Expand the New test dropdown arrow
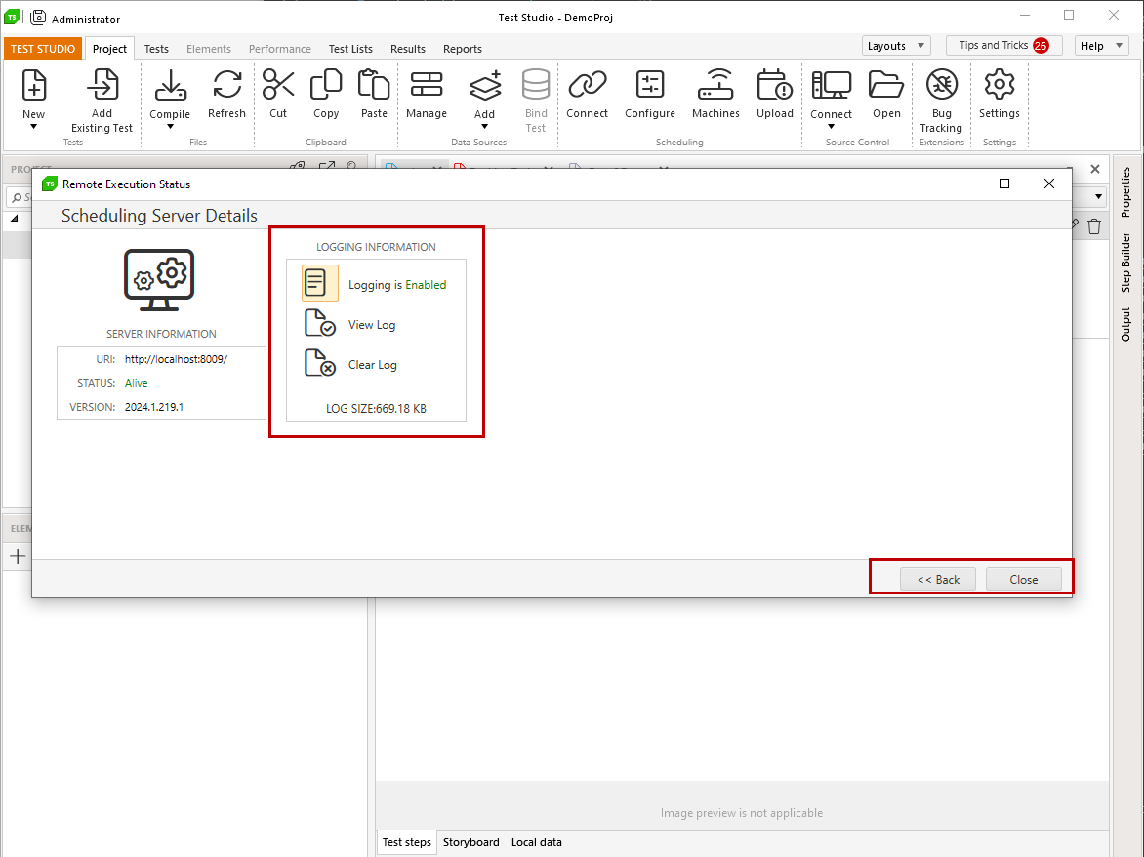The image size is (1144, 857). click(x=33, y=127)
